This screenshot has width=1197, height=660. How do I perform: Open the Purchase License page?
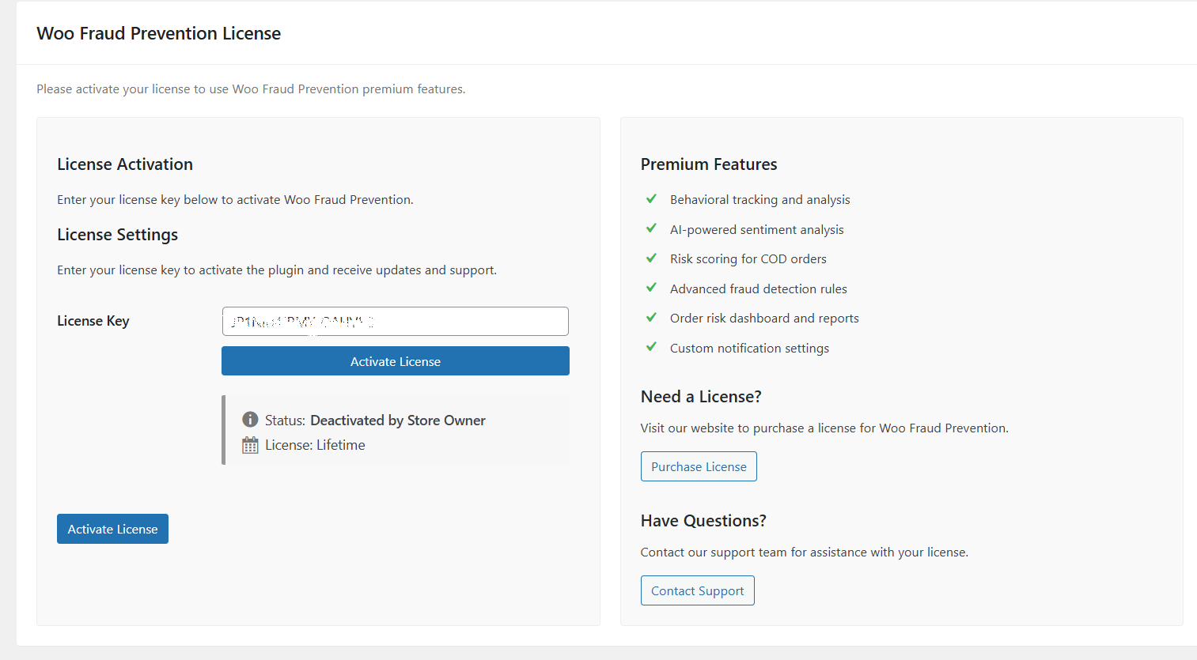(x=699, y=466)
